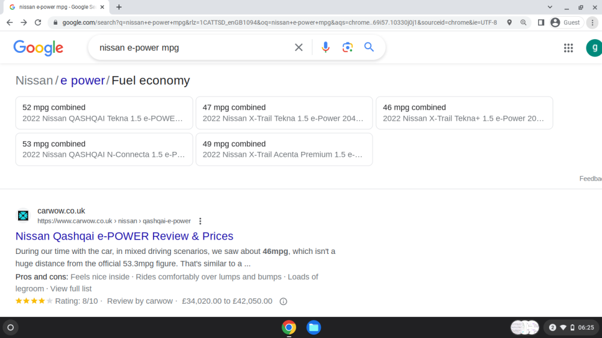Viewport: 602px width, 338px height.
Task: Open Chrome from the shelf
Action: pyautogui.click(x=289, y=327)
